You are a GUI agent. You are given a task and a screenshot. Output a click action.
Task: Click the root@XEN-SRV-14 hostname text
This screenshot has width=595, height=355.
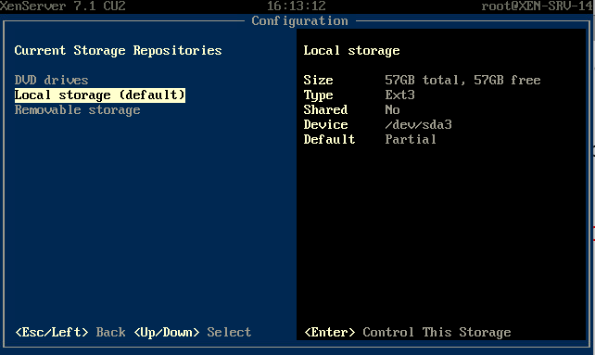tap(538, 6)
